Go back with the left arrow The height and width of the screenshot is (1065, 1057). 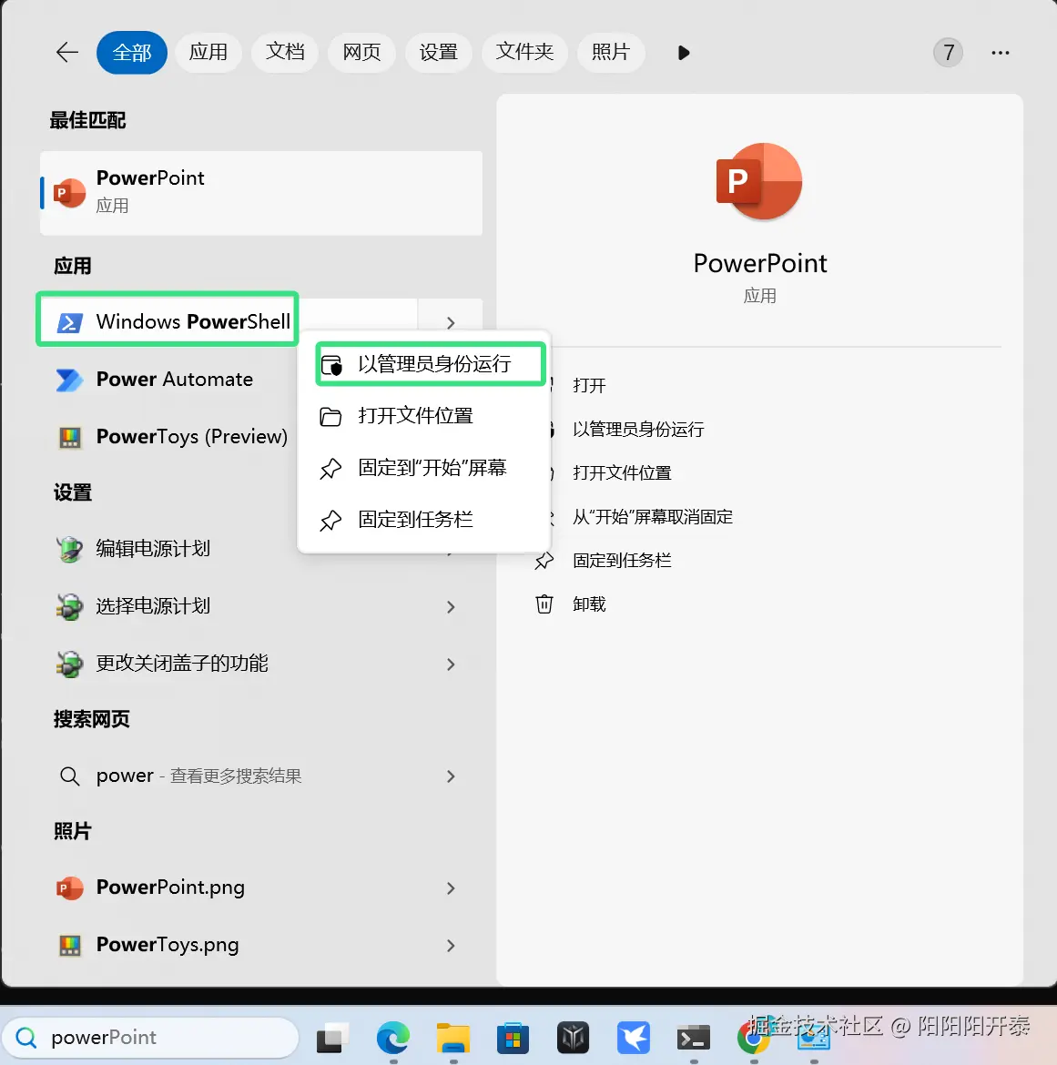(x=67, y=52)
